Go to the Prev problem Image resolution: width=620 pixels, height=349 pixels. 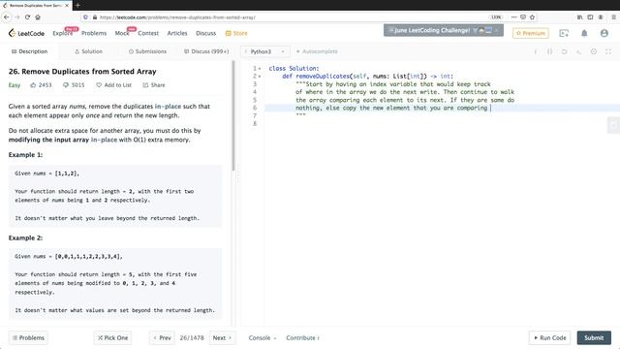(162, 338)
